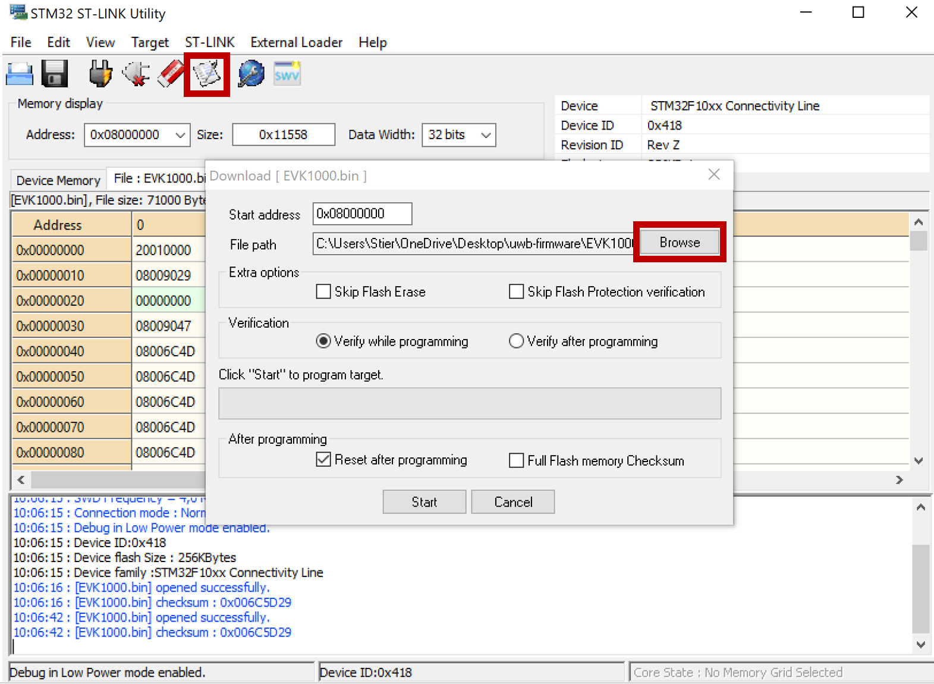Viewport: 934px width, 684px height.
Task: Select address row 0x00000000
Action: 72,250
